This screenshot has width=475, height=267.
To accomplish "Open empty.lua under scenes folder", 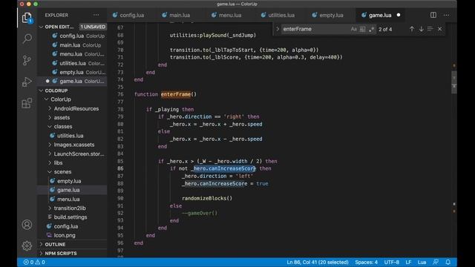I will (x=72, y=181).
